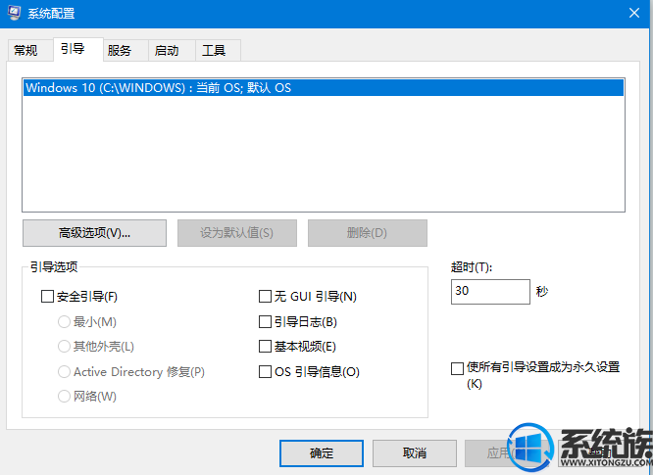This screenshot has height=475, width=653.
Task: Close the 系统配置 window
Action: (633, 13)
